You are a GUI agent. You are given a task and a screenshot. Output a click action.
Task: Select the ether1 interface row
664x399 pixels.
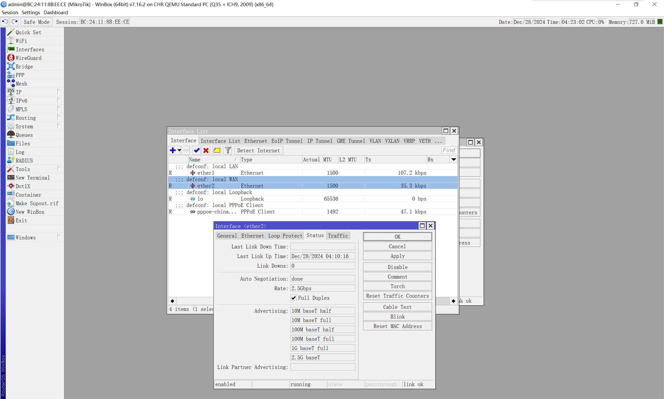click(x=313, y=173)
